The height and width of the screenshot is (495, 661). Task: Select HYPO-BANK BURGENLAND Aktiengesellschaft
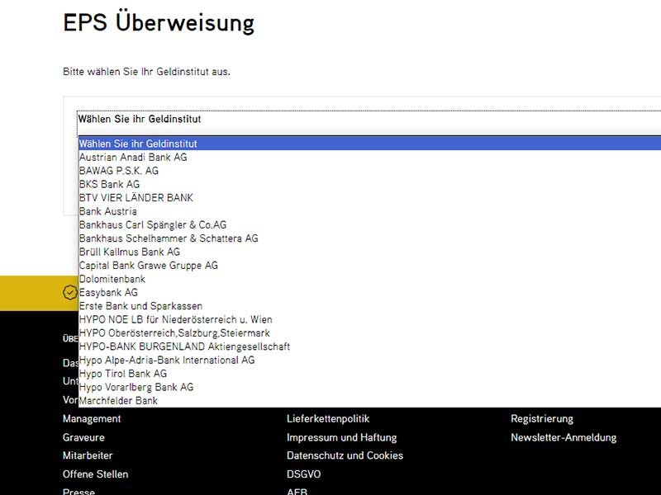pos(369,346)
